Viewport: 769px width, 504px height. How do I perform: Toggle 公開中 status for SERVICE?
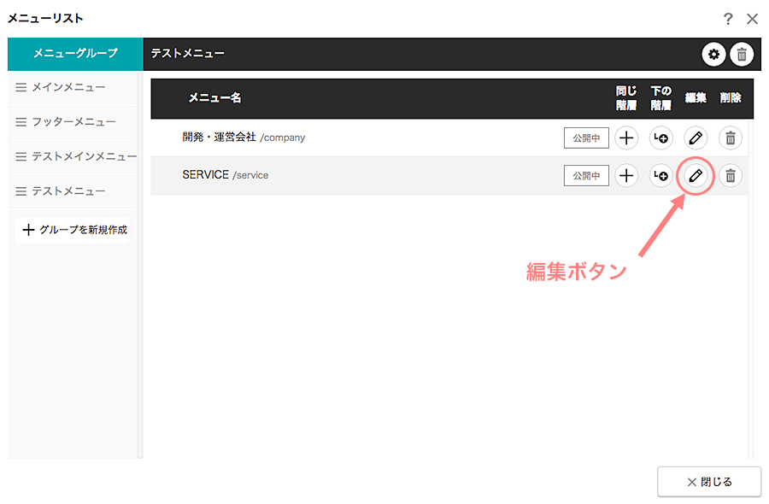click(586, 175)
